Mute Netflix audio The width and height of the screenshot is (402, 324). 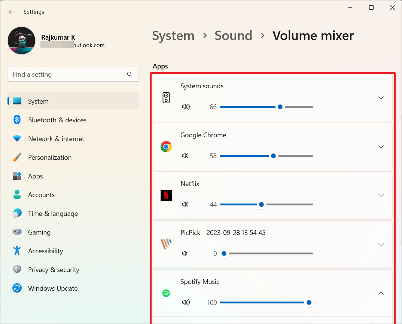(185, 204)
